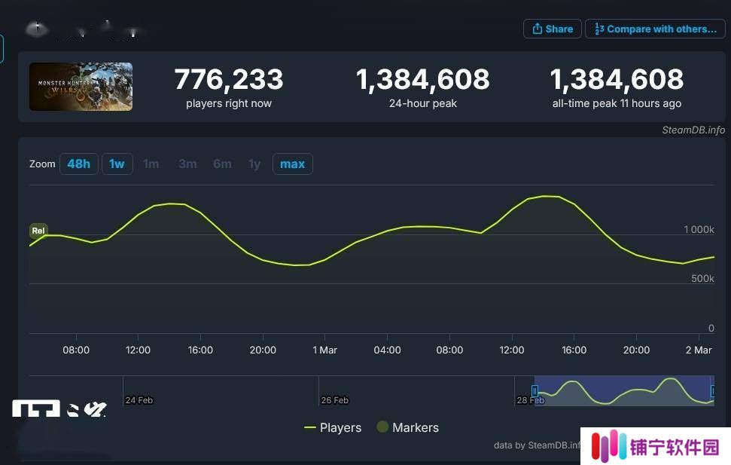Click the Monster Hunter Wilds game thumbnail
Screen dimensions: 731x465
pos(81,87)
